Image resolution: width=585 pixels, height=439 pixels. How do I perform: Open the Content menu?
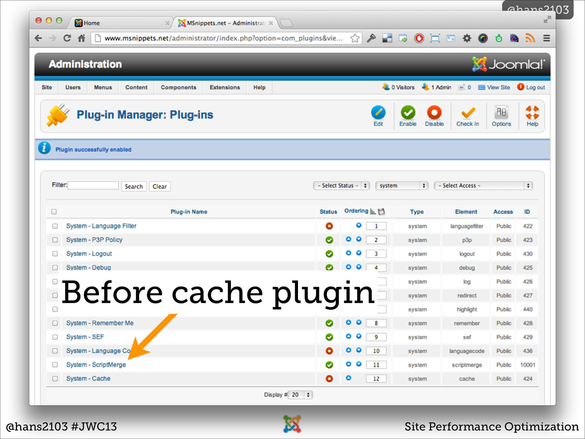point(136,87)
